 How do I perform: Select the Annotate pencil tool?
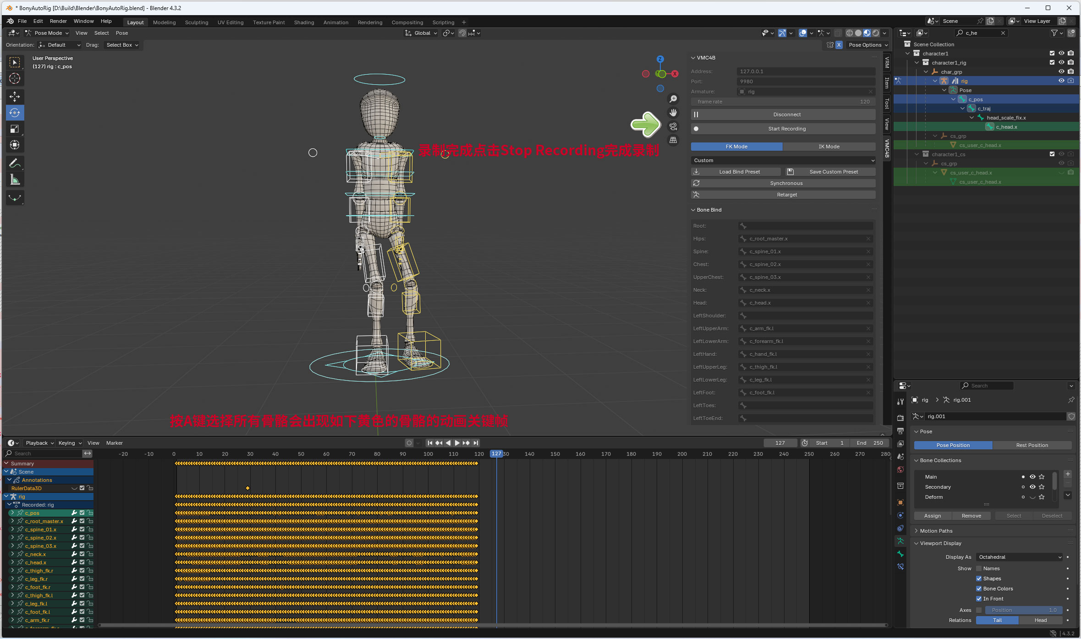coord(15,163)
